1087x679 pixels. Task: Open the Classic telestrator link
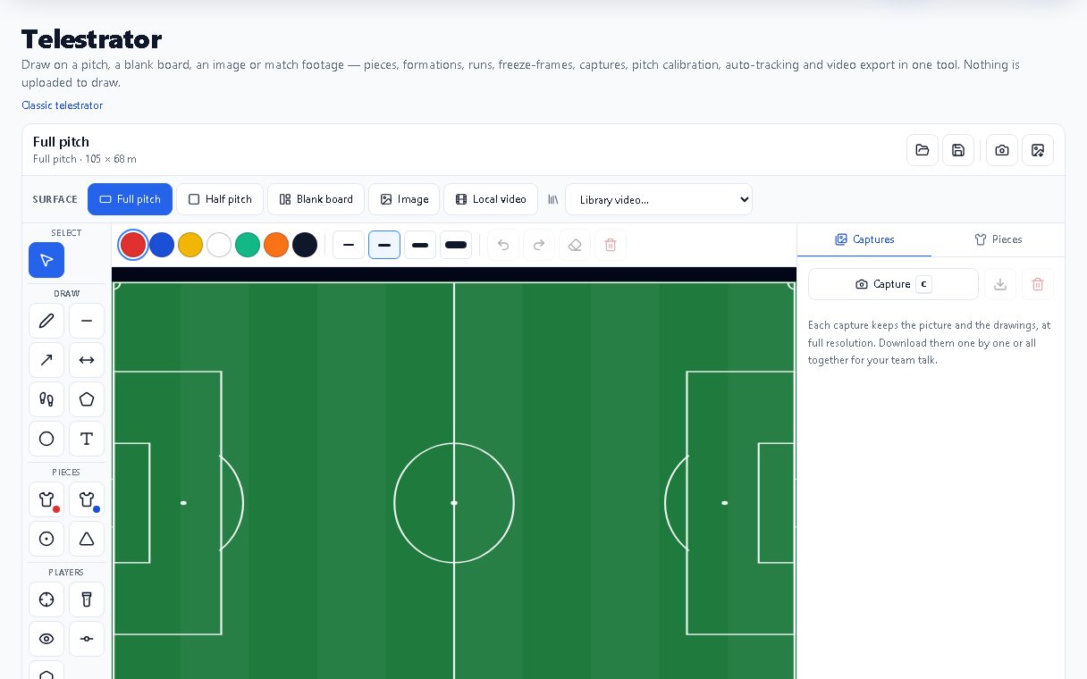pos(62,105)
